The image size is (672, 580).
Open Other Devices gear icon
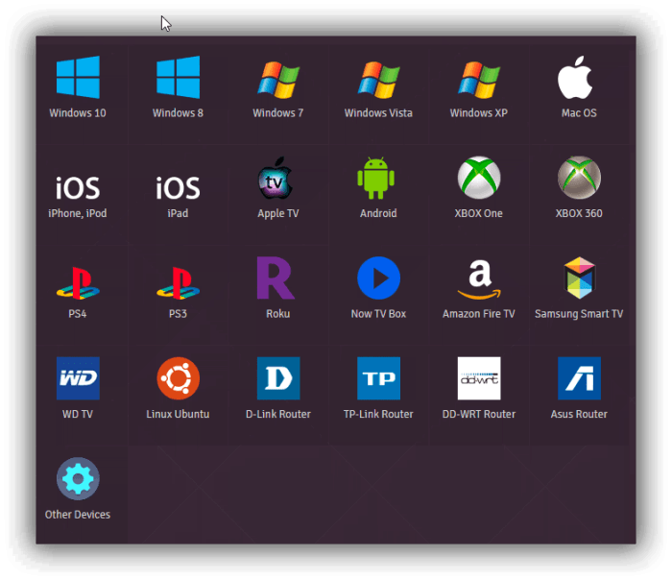[78, 478]
